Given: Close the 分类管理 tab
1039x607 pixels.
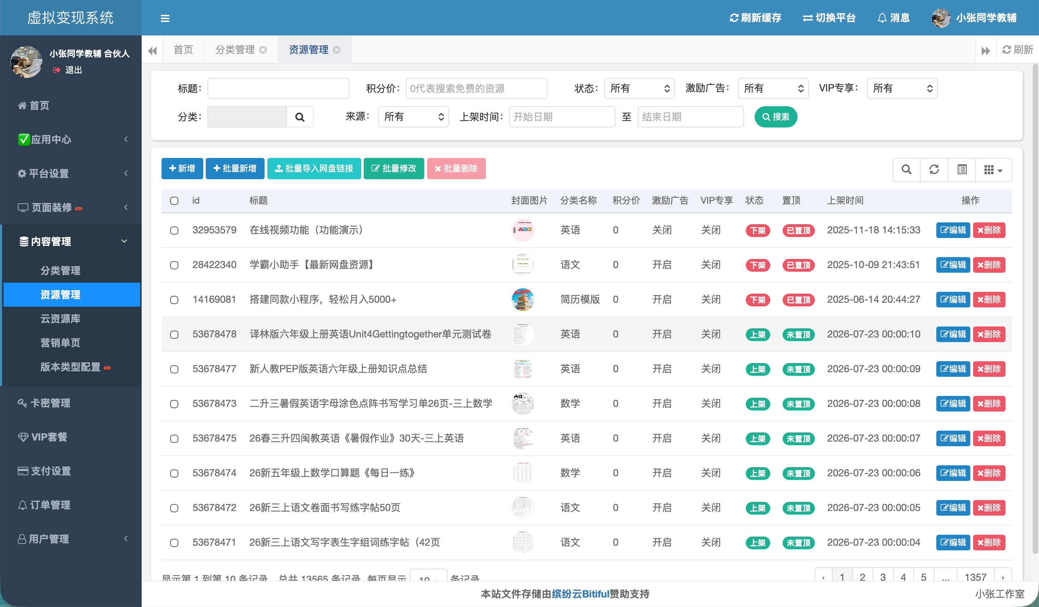Looking at the screenshot, I should (263, 50).
